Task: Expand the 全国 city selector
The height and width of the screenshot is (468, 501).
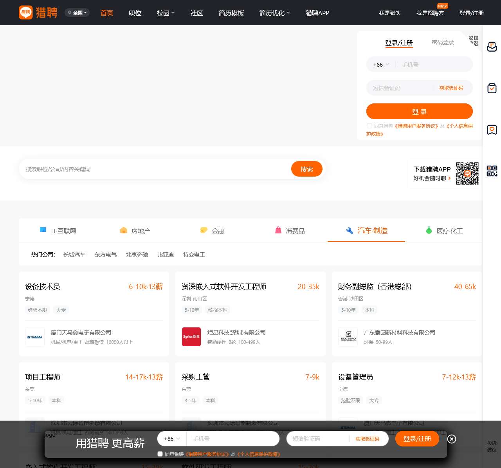Action: pyautogui.click(x=77, y=13)
